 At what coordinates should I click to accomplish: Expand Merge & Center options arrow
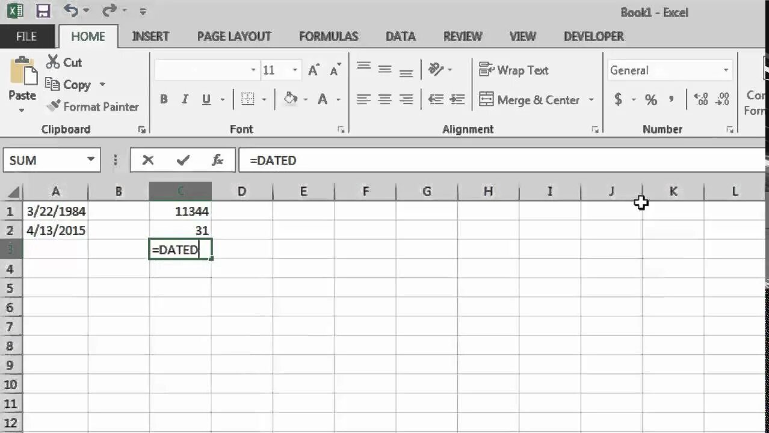click(591, 100)
